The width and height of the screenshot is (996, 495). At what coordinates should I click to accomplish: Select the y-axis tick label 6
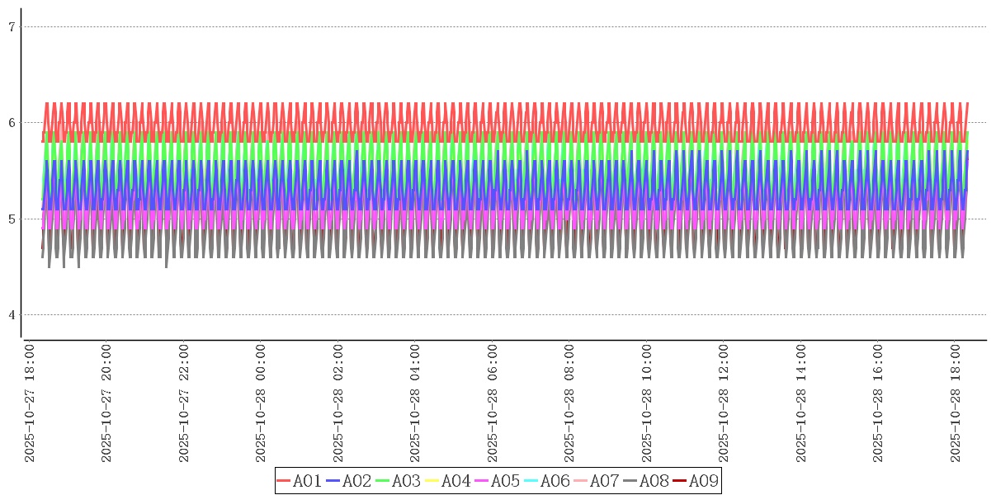click(x=12, y=123)
